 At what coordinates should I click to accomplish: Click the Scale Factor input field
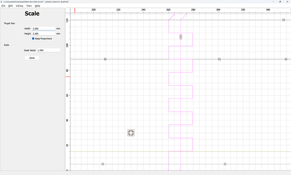48,50
